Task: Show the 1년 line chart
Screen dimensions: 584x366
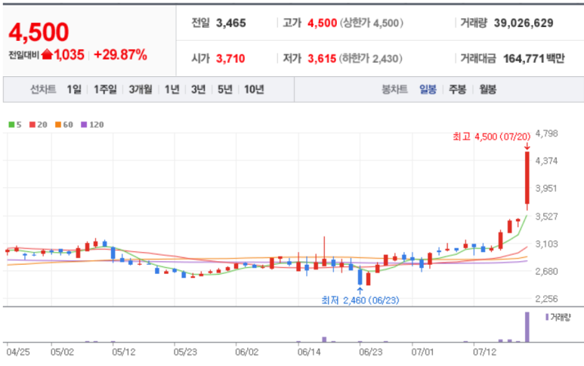Action: [x=172, y=89]
